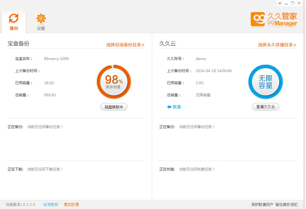Minimize the 99Manager window

click(286, 3)
